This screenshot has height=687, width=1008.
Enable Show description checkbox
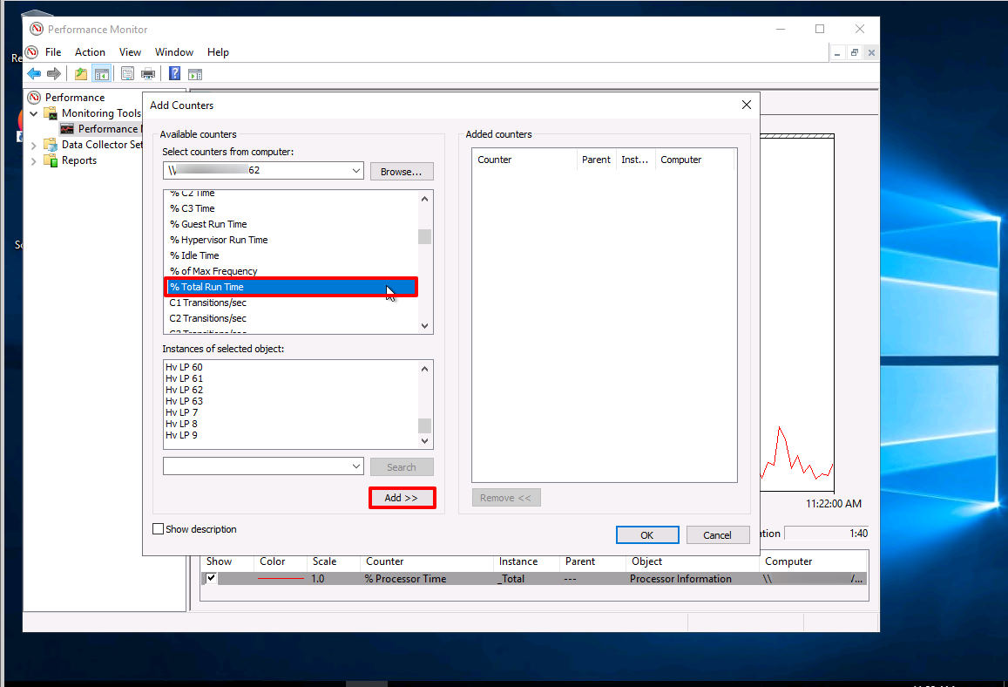click(x=159, y=528)
